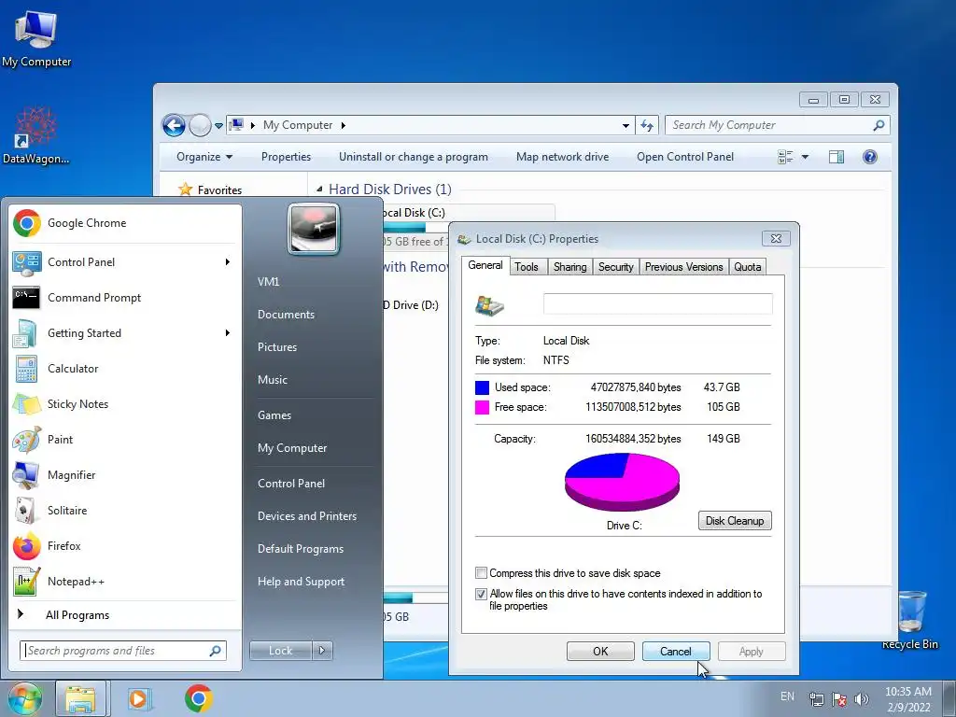
Task: Open Devices and Printers from Start menu
Action: click(306, 516)
